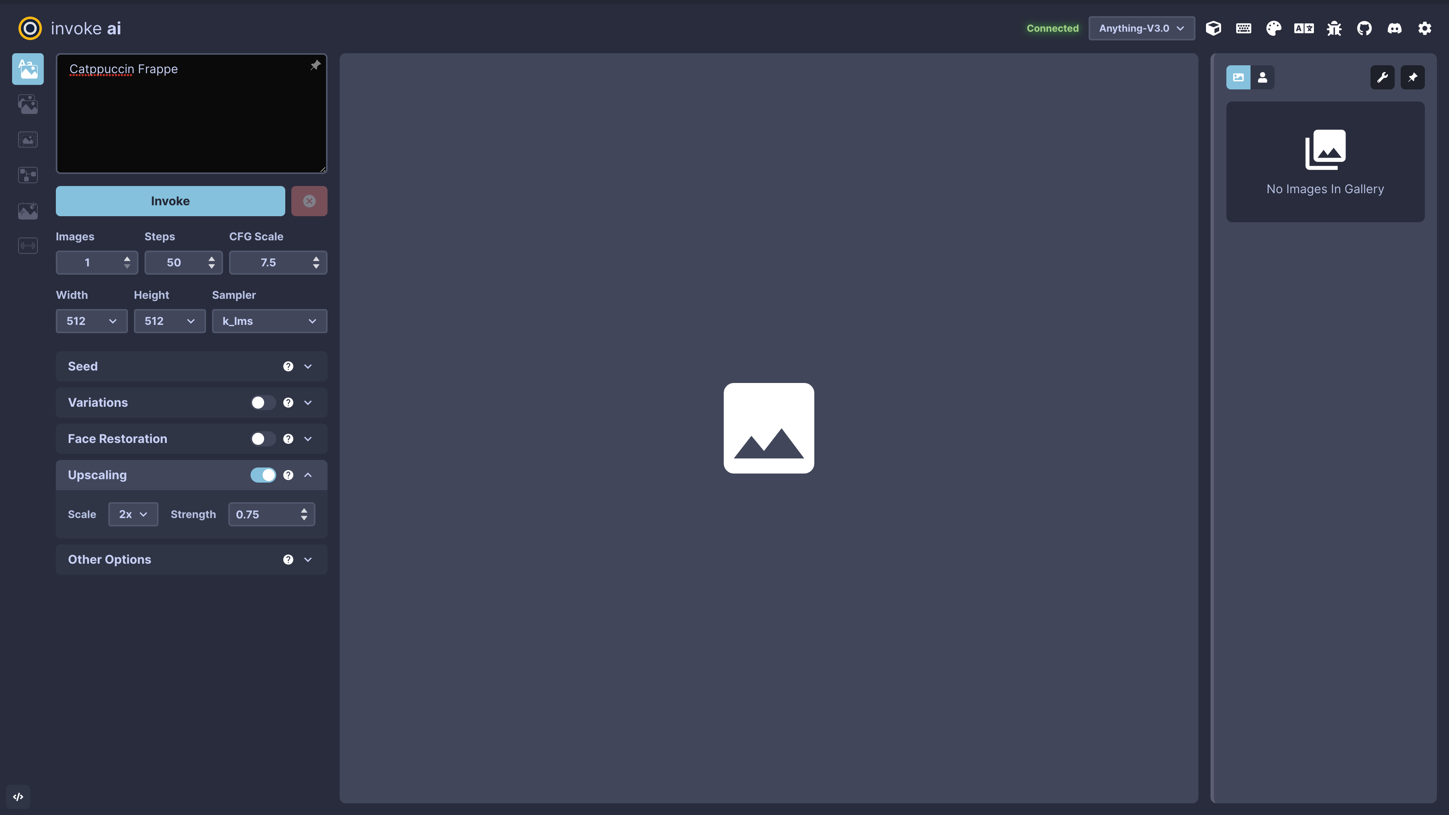
Task: Expand the Other Options section
Action: click(308, 560)
